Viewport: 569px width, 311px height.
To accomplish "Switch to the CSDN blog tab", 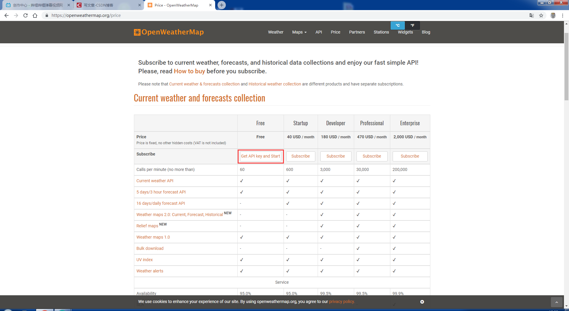I will coord(108,5).
